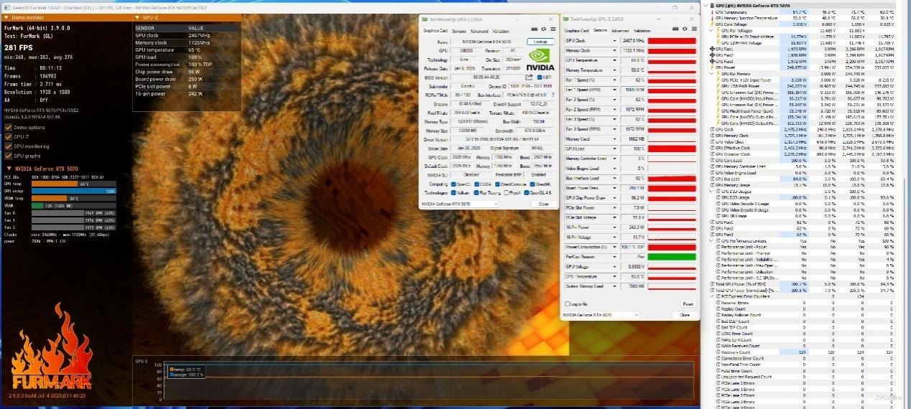Click the Lookup button in GPU-Z
The image size is (911, 409).
[x=541, y=42]
